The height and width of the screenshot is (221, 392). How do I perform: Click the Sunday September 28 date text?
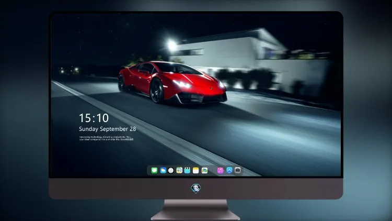point(108,129)
